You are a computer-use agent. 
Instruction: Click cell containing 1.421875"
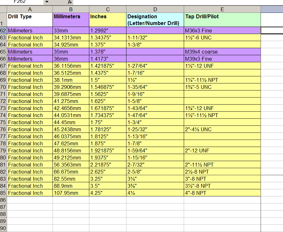pos(108,66)
